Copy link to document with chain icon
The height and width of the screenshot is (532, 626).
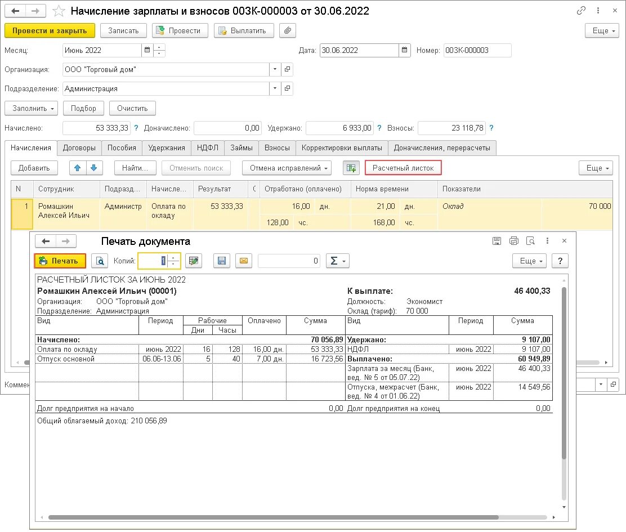tap(581, 10)
